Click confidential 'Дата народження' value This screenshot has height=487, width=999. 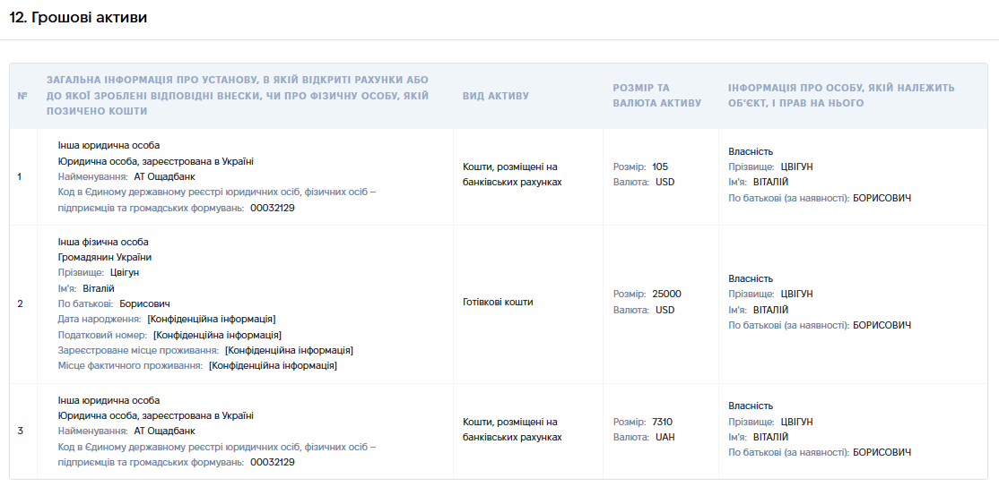[212, 320]
